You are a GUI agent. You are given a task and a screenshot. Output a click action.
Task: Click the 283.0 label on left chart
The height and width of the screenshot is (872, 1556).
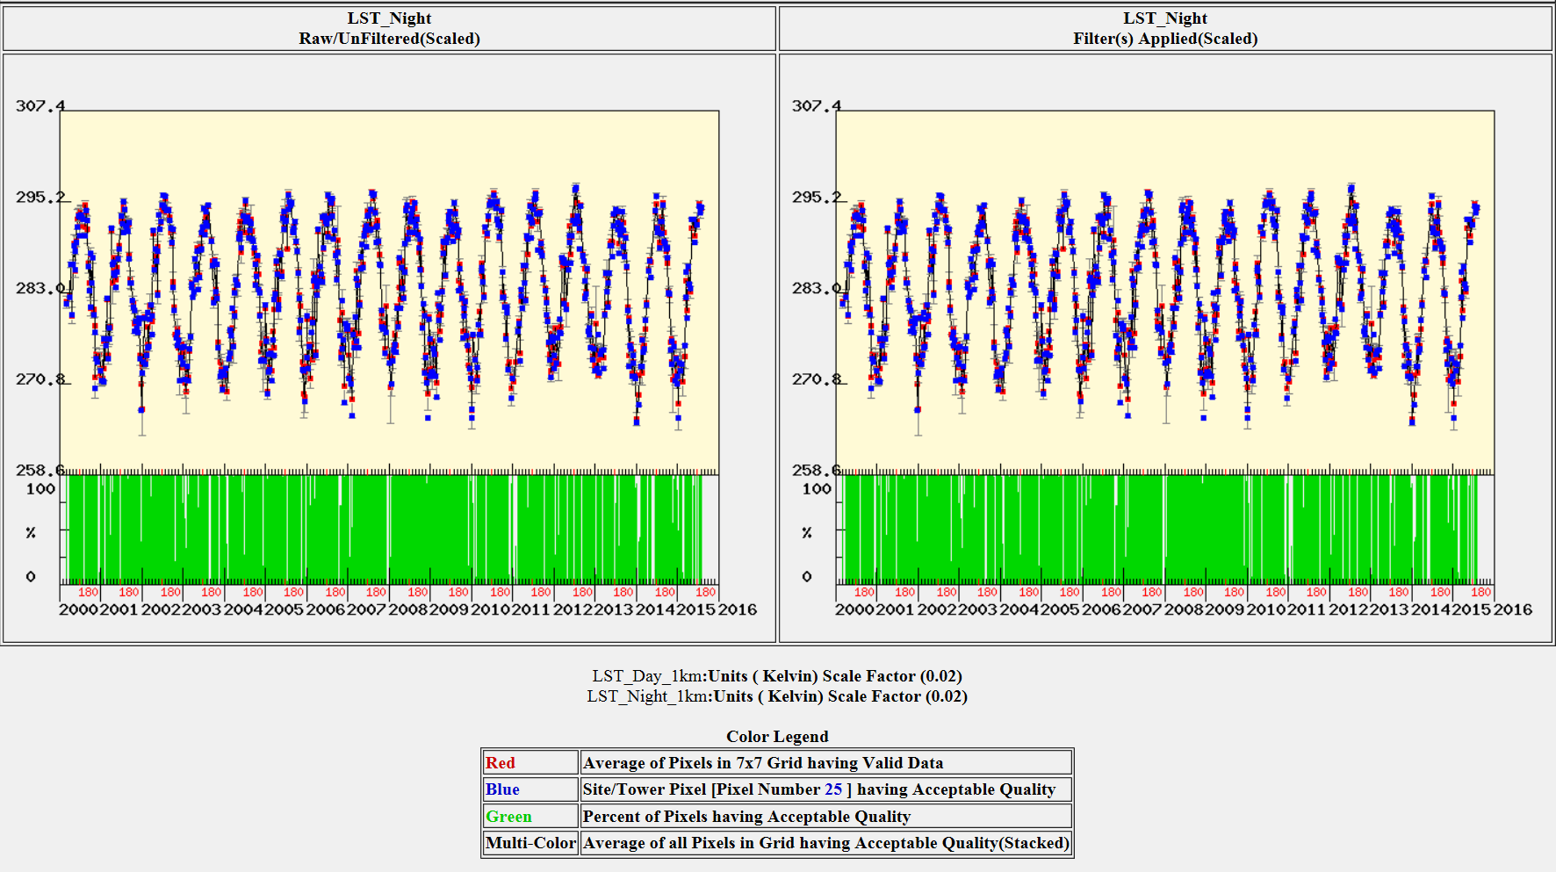point(40,288)
